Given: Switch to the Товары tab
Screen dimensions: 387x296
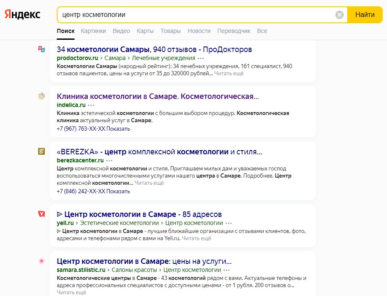Looking at the screenshot, I should tap(171, 31).
